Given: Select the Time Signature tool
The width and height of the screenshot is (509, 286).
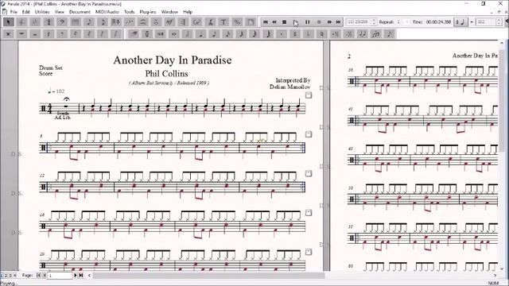Looking at the screenshot, I should [x=49, y=22].
